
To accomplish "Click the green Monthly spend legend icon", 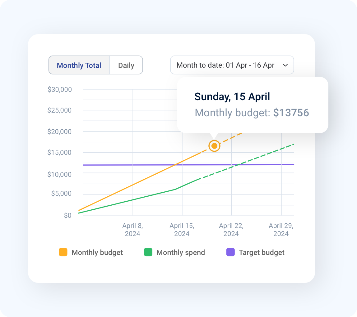I will tap(149, 252).
